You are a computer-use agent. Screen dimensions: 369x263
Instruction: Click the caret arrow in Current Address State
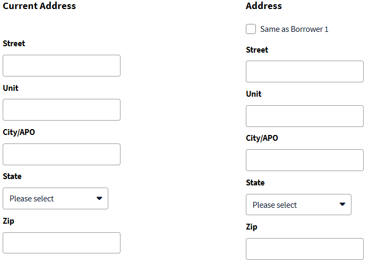pos(99,199)
